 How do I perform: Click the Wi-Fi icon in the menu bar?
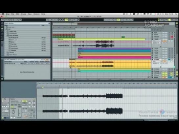click(148, 14)
